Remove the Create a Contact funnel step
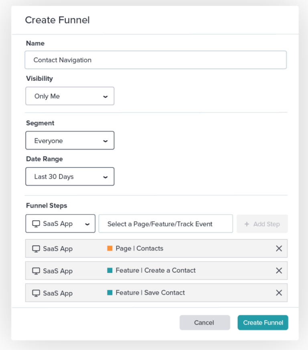This screenshot has height=350, width=308. [x=279, y=271]
